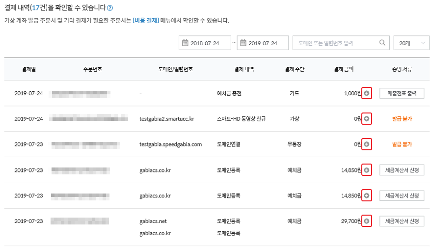Click the 매출전표 출력 button
432x250 pixels.
(402, 93)
